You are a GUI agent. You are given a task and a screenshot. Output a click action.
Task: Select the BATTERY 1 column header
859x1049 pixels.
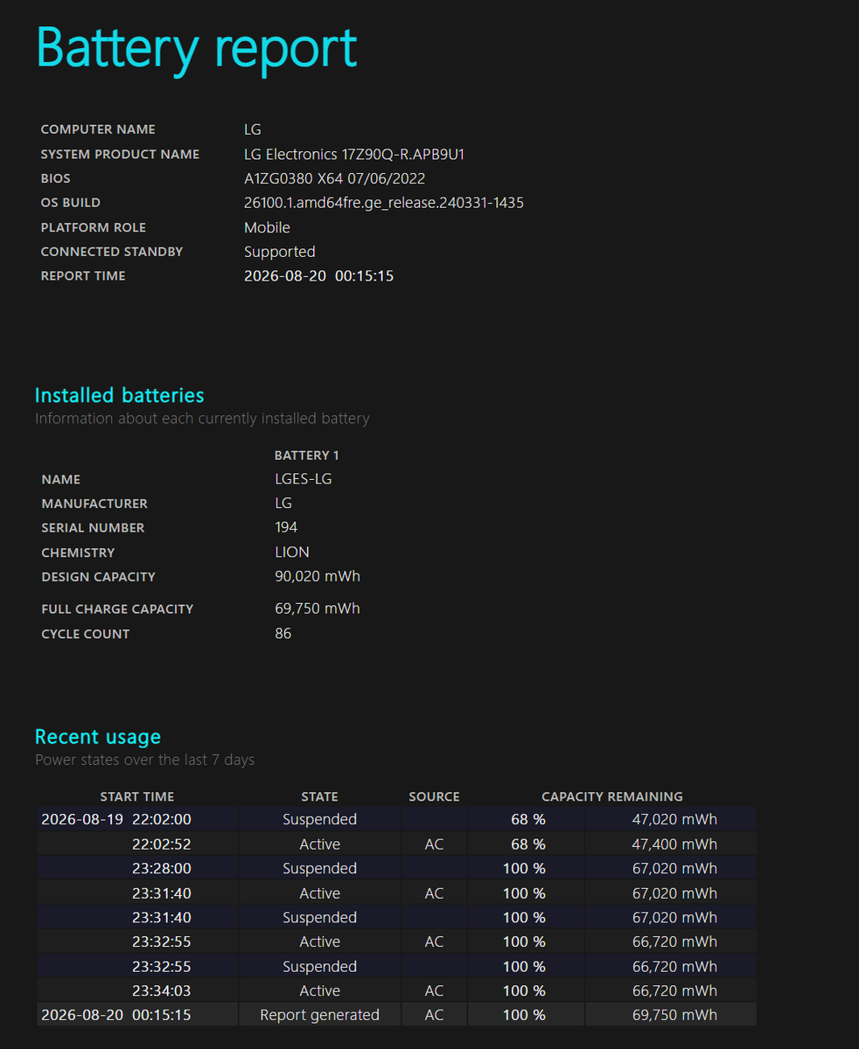[307, 455]
